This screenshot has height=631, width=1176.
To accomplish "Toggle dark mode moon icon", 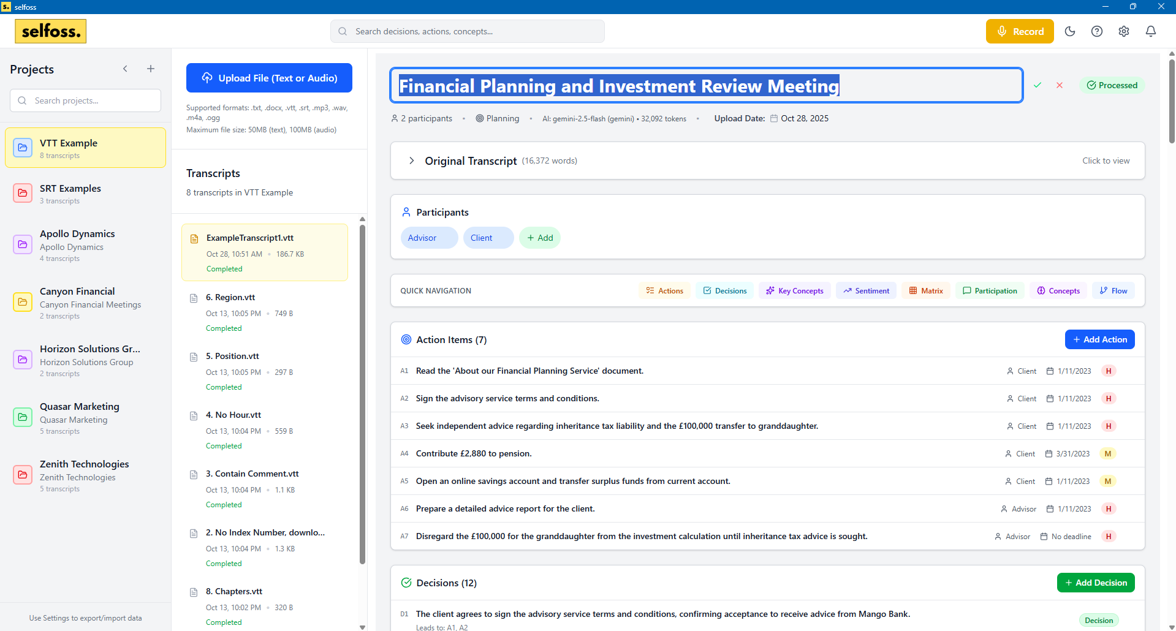I will click(1070, 31).
